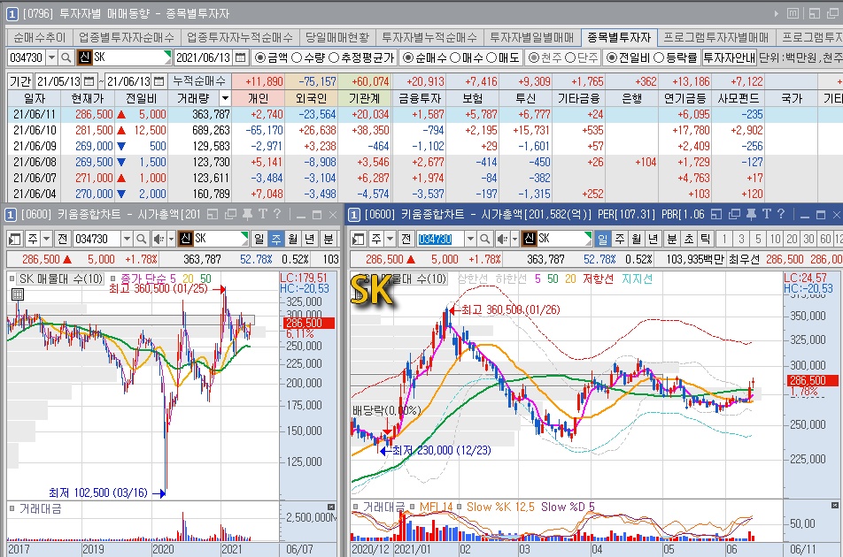
Task: Click duplicate window icon in left chart title bar
Action: coord(230,215)
